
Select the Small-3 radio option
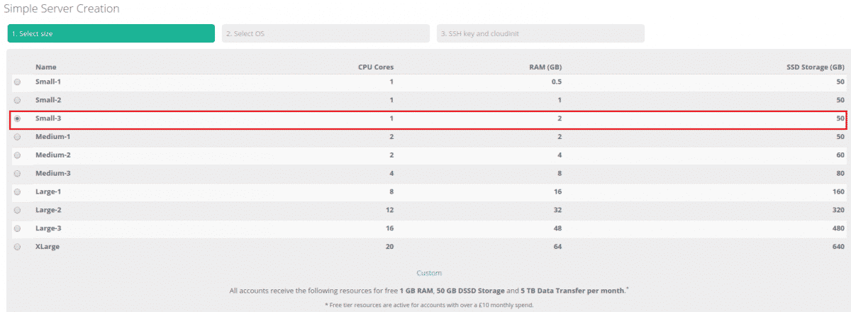click(17, 118)
